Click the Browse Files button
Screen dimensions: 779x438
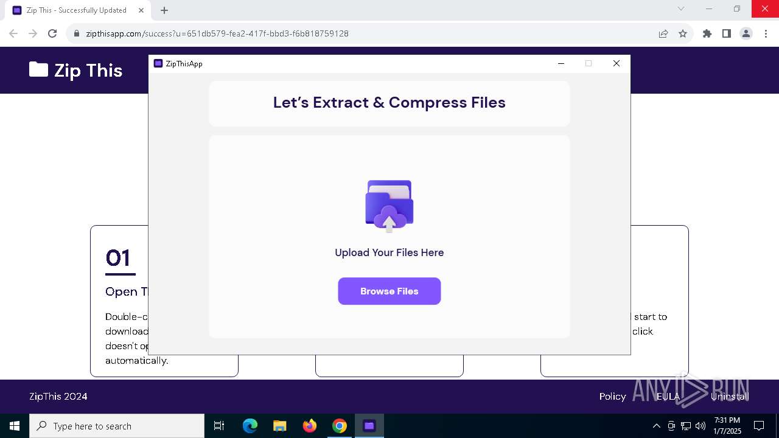[x=389, y=291]
